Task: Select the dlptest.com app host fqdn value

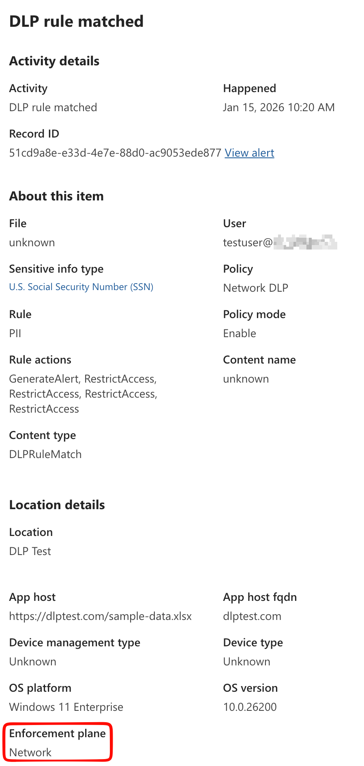Action: [x=252, y=616]
